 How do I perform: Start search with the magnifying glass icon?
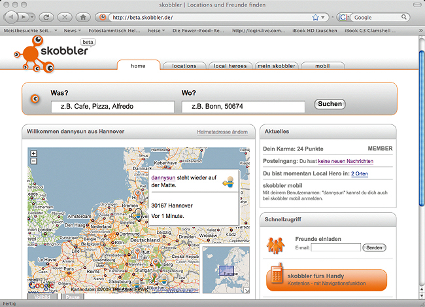coord(404,17)
